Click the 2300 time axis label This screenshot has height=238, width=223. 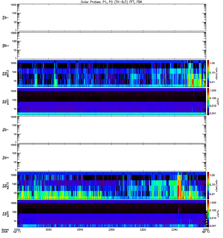111,230
